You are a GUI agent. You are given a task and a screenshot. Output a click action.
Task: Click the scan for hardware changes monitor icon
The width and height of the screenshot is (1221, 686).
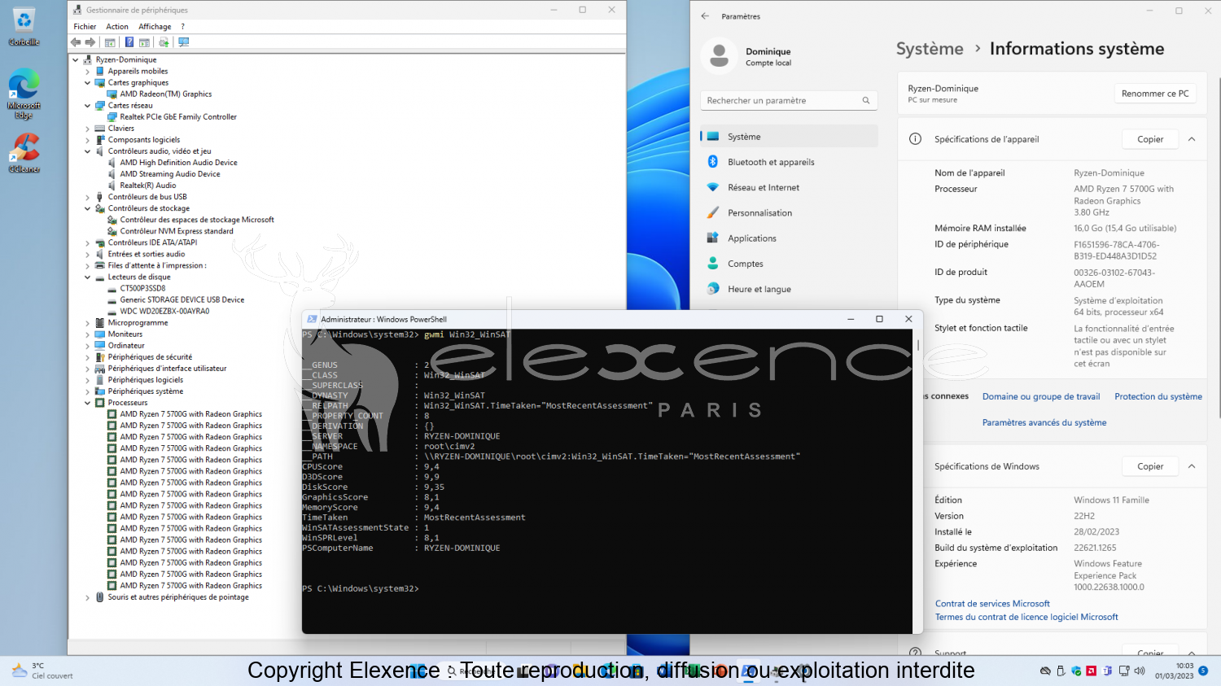[x=184, y=42]
